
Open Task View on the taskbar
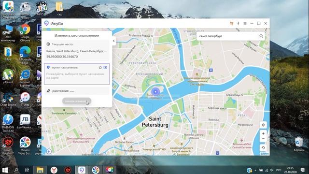27,170
